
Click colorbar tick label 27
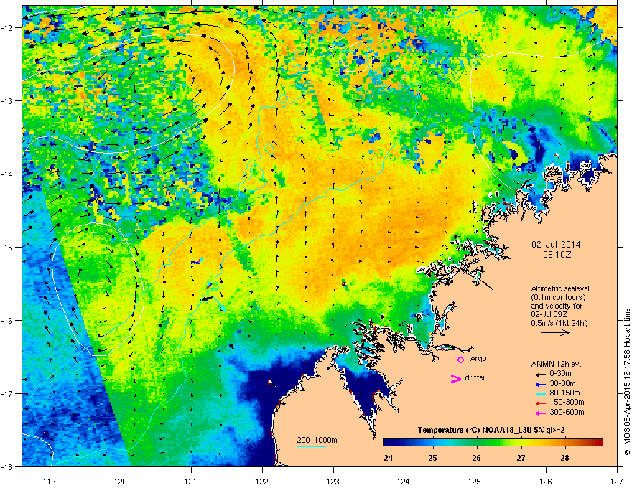coord(521,458)
